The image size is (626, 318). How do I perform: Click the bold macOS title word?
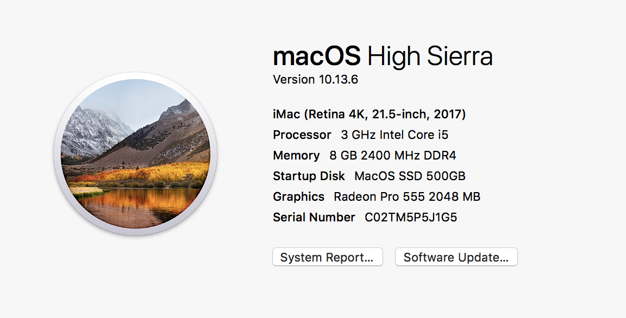[x=316, y=56]
